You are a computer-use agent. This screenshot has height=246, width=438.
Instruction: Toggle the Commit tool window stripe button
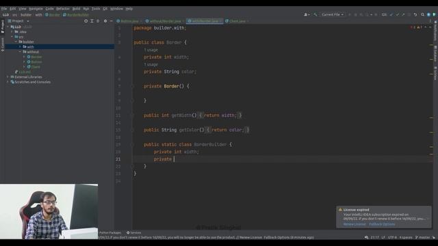click(x=3, y=44)
